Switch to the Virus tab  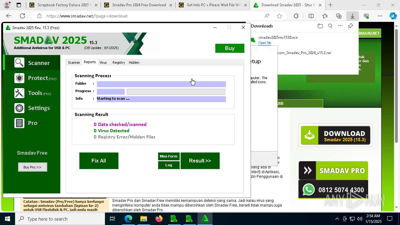coord(103,62)
